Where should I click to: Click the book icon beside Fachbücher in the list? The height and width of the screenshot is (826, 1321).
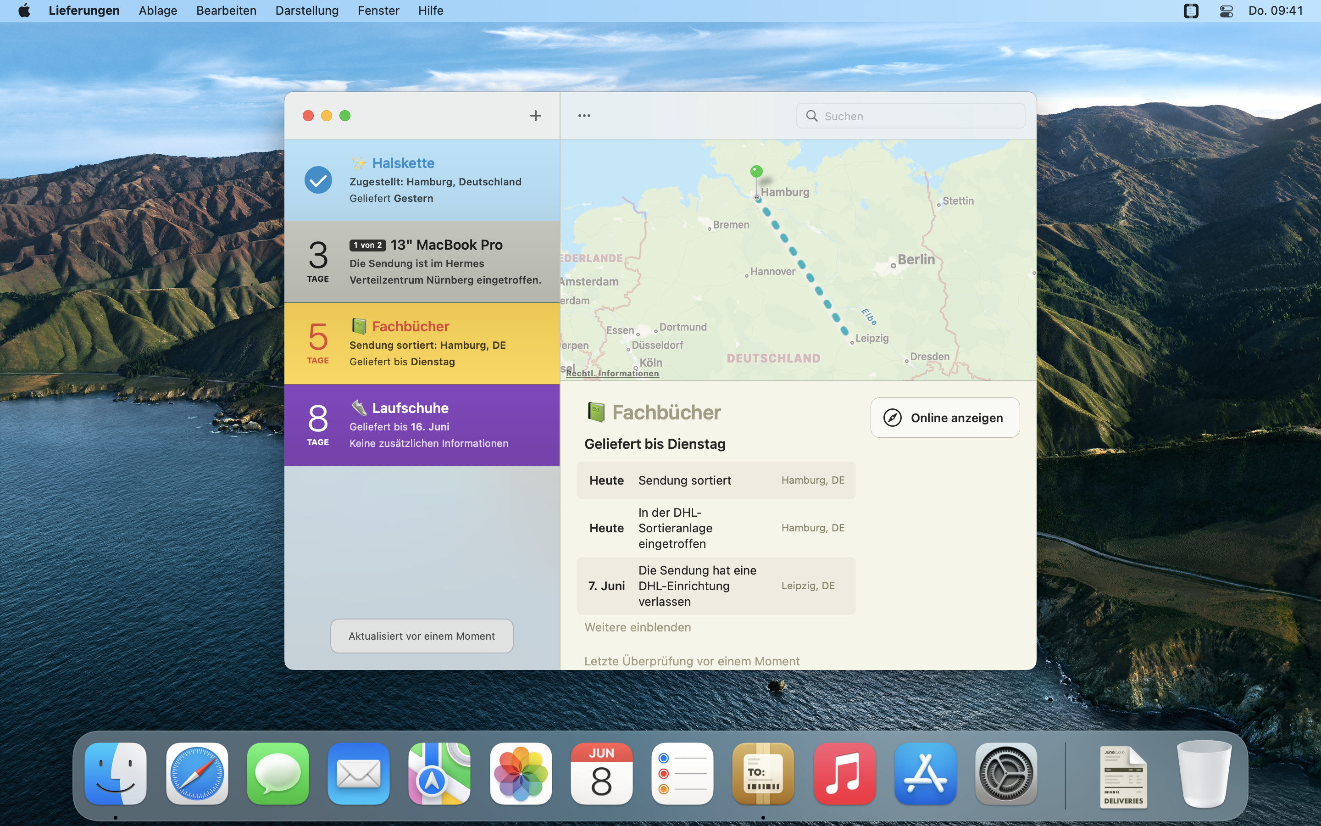[359, 326]
